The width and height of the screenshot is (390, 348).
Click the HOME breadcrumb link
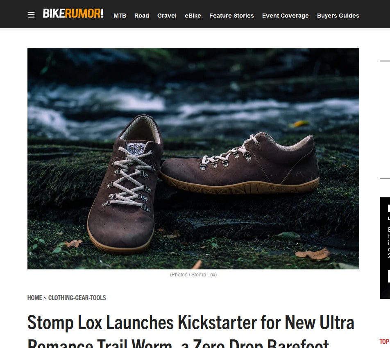pos(34,298)
